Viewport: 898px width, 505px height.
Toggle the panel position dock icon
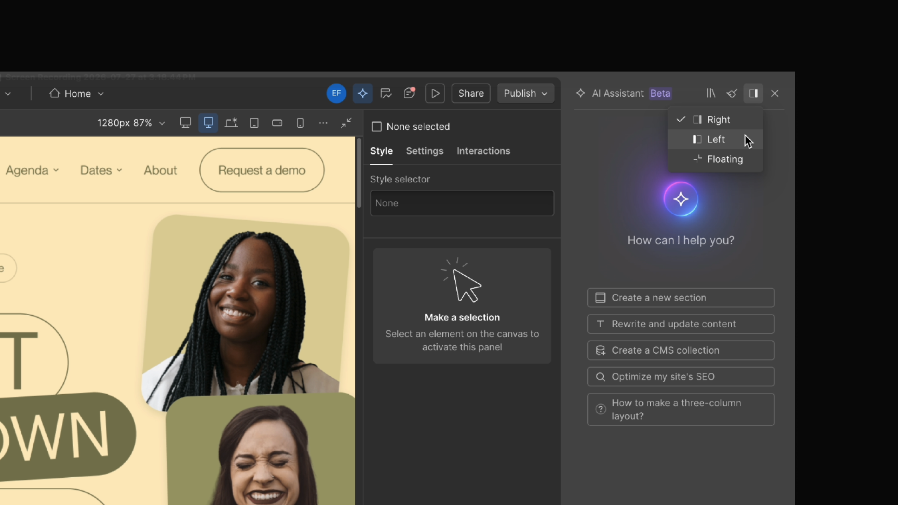pyautogui.click(x=753, y=93)
